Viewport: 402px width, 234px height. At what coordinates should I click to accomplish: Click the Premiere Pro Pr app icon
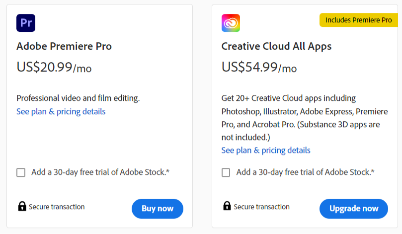coord(26,23)
